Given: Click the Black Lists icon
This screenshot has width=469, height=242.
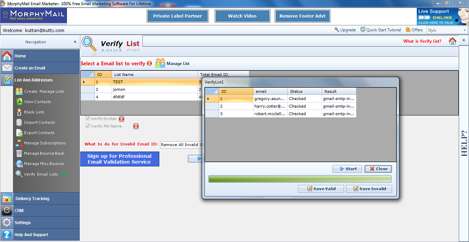Looking at the screenshot, I should coord(19,112).
